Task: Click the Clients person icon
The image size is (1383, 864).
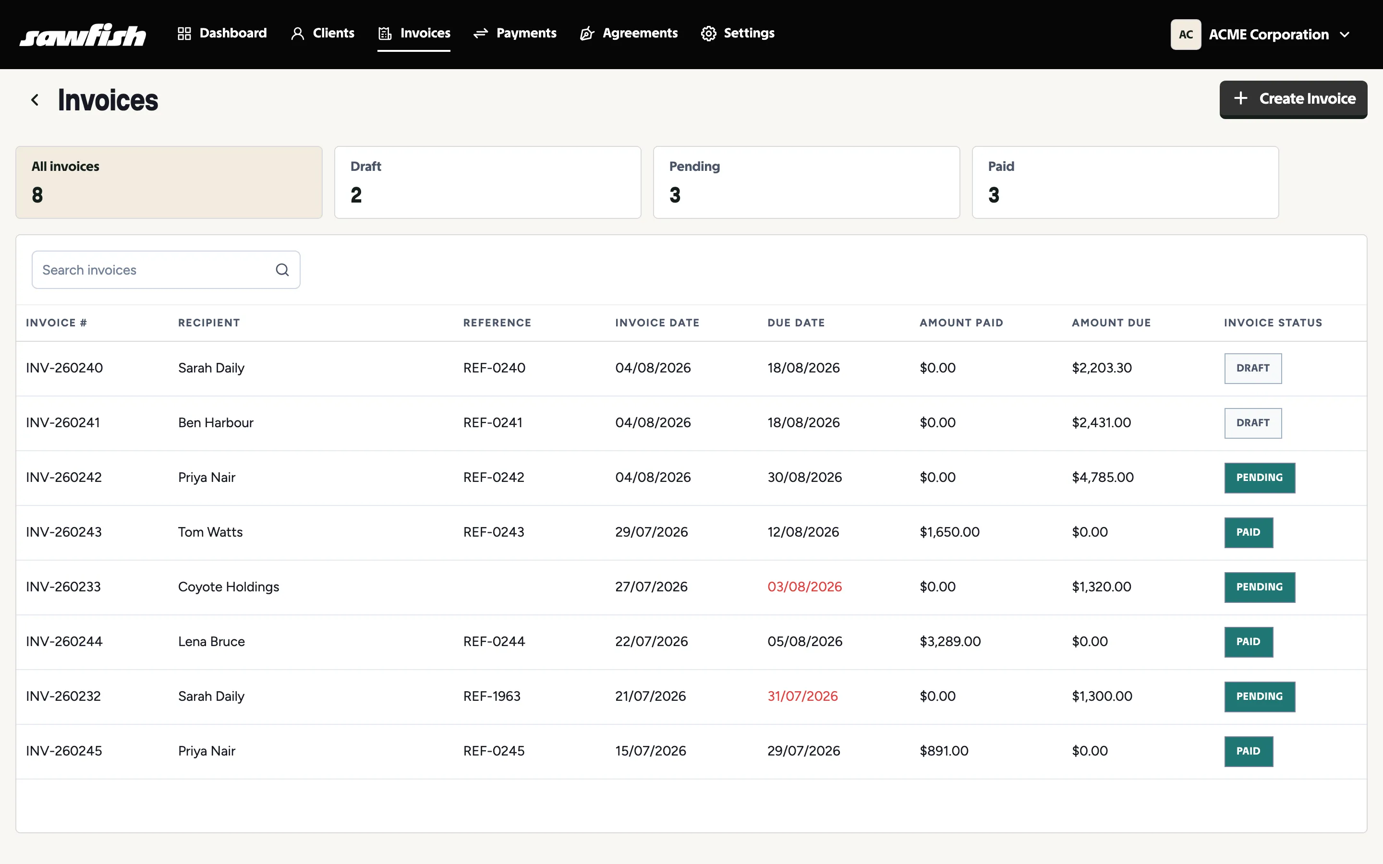Action: 297,34
